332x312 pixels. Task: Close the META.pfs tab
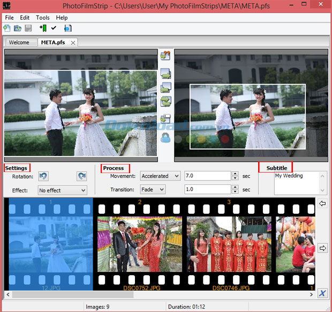[x=73, y=42]
